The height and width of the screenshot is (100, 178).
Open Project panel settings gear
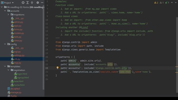[38, 2]
